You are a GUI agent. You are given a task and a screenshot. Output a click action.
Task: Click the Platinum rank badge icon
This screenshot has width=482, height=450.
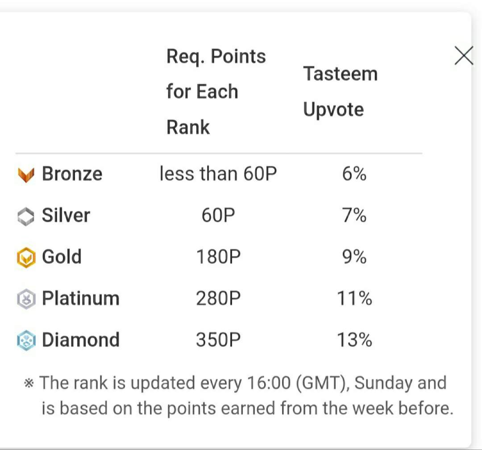click(x=26, y=299)
